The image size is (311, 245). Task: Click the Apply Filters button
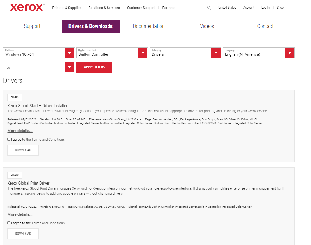(94, 67)
